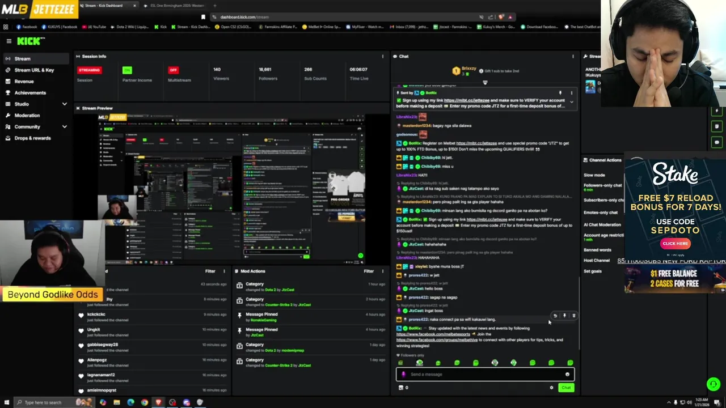This screenshot has height=408, width=726.
Task: Open the Windows Start menu
Action: pyautogui.click(x=6, y=402)
